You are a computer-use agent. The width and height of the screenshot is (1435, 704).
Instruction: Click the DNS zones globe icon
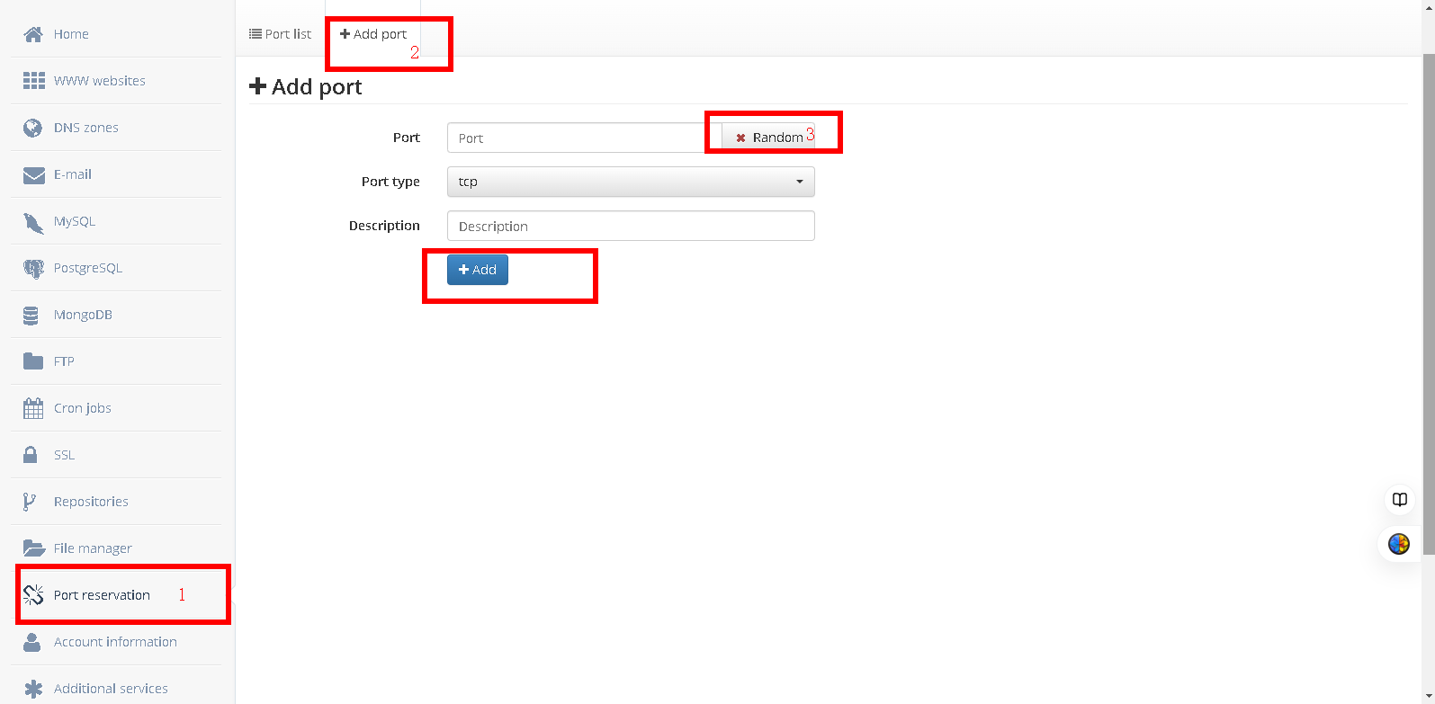point(33,128)
